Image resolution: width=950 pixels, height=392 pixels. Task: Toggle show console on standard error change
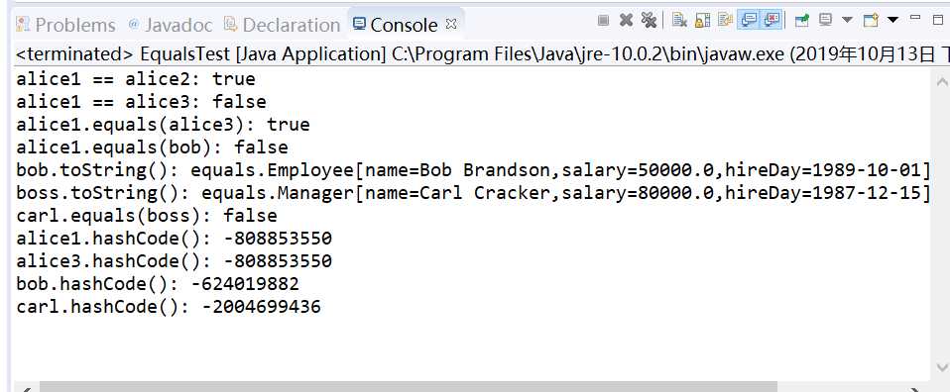772,21
